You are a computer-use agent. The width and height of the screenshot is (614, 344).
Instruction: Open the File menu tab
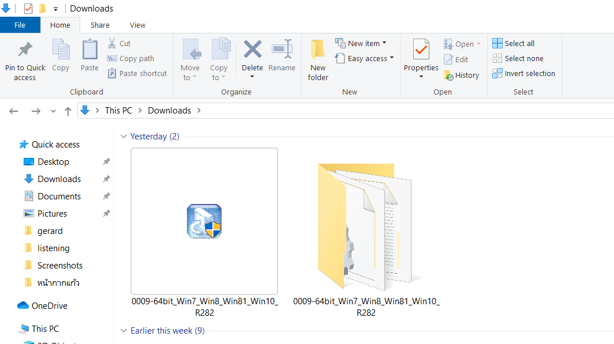tap(20, 25)
